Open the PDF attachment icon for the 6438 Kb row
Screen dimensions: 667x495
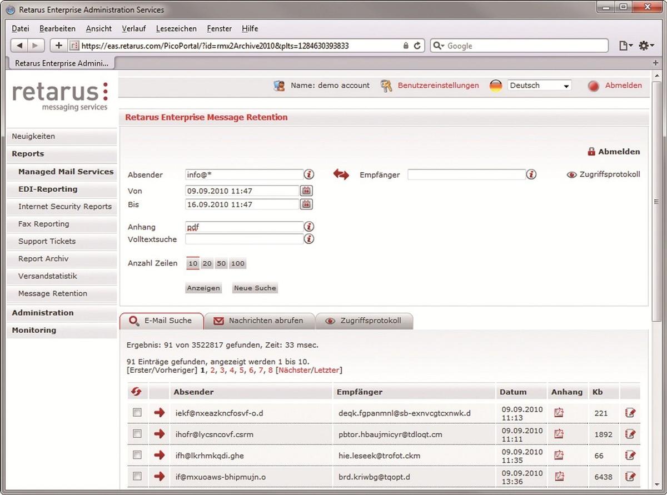point(559,476)
